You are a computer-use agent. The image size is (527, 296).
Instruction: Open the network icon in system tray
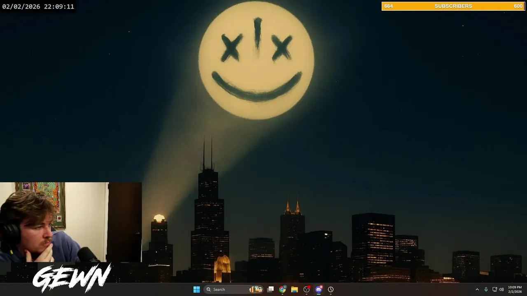point(494,289)
